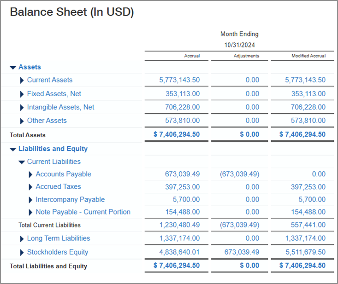Click the Accounts Payable accrual amount 673,039.49
The width and height of the screenshot is (338, 284).
click(x=182, y=174)
